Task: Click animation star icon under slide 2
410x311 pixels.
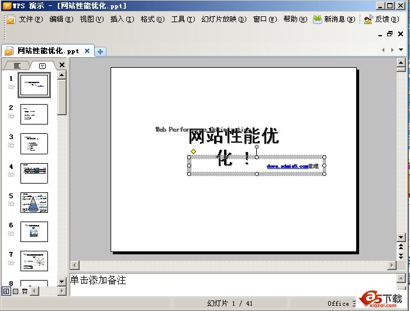Action: click(x=11, y=116)
